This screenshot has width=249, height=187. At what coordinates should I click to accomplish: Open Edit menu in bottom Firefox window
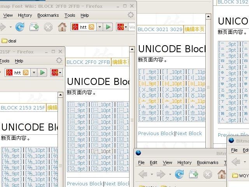point(154,162)
